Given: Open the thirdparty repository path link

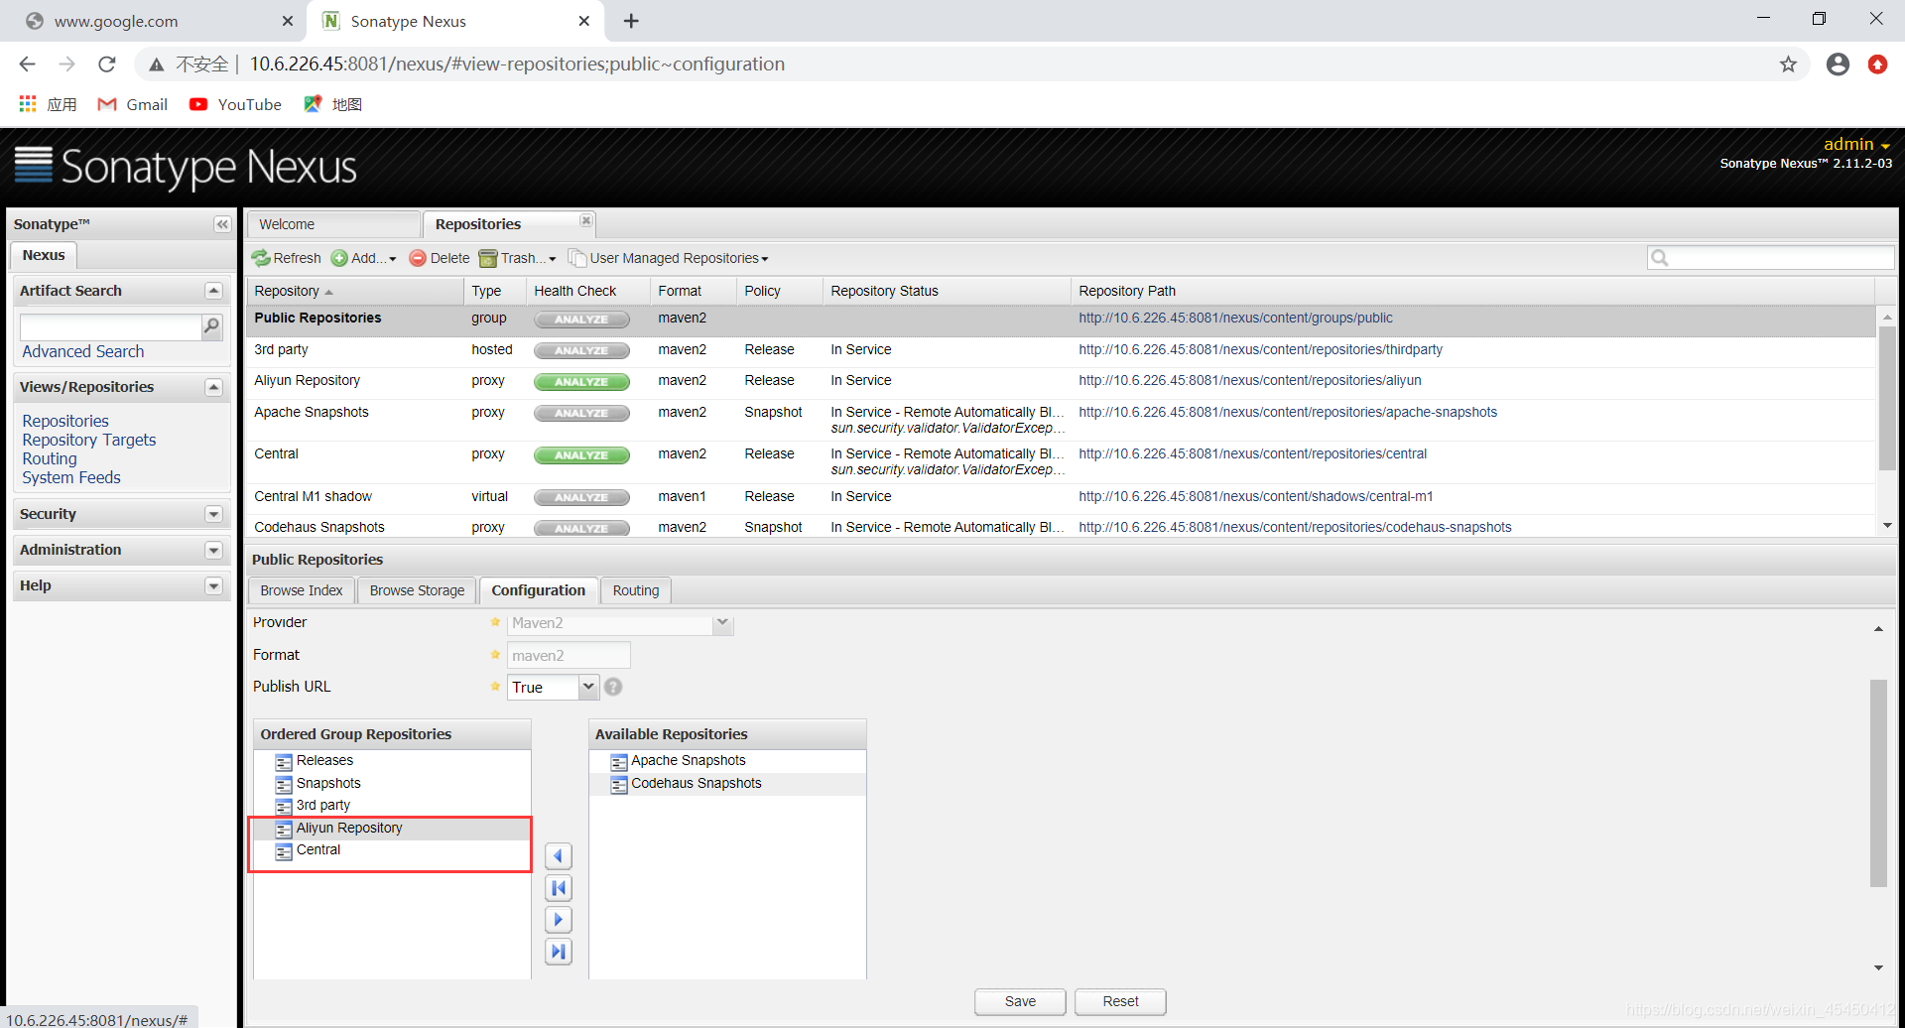Looking at the screenshot, I should pyautogui.click(x=1260, y=349).
